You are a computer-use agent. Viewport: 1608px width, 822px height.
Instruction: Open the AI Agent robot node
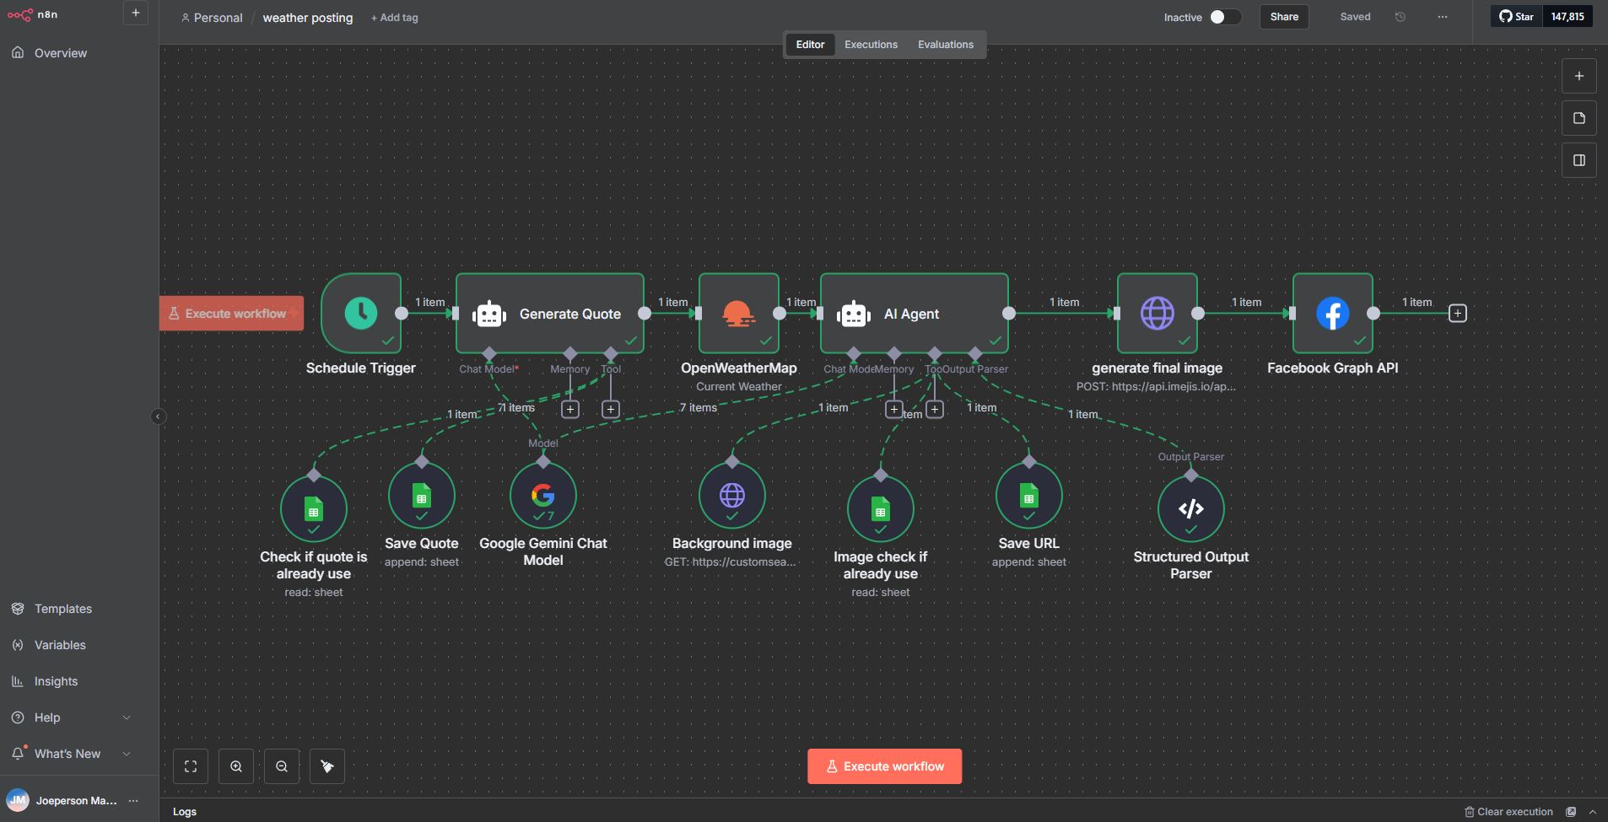coord(915,313)
